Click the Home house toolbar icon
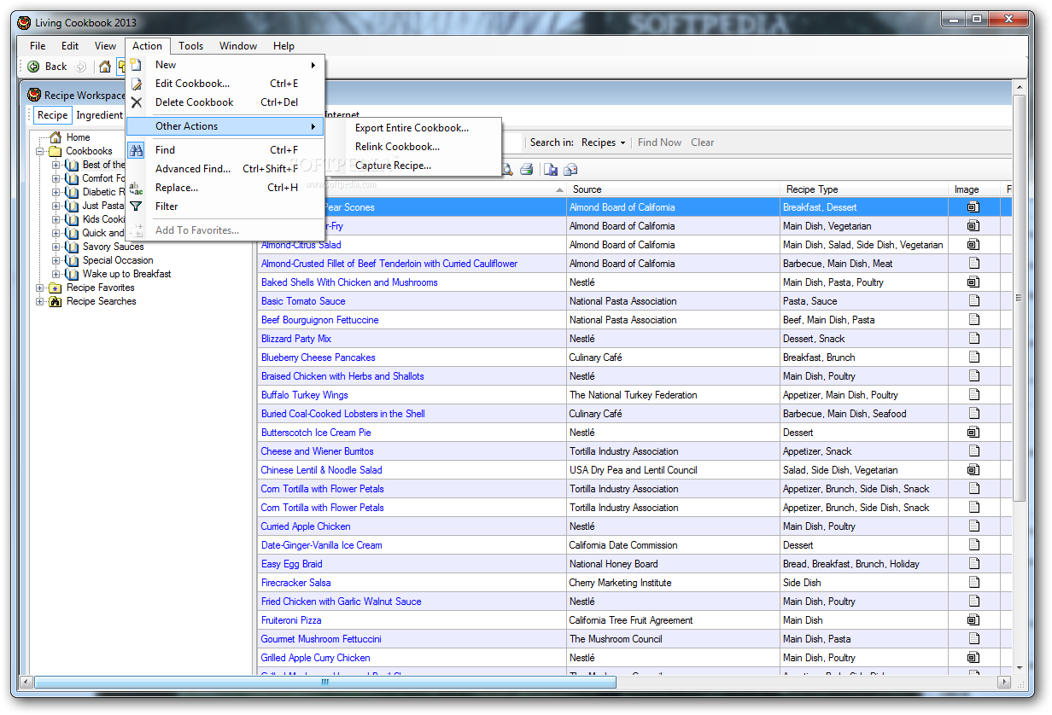 104,67
